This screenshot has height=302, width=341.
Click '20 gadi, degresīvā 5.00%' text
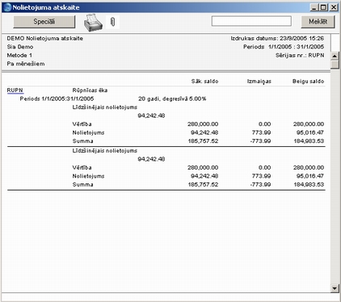172,99
